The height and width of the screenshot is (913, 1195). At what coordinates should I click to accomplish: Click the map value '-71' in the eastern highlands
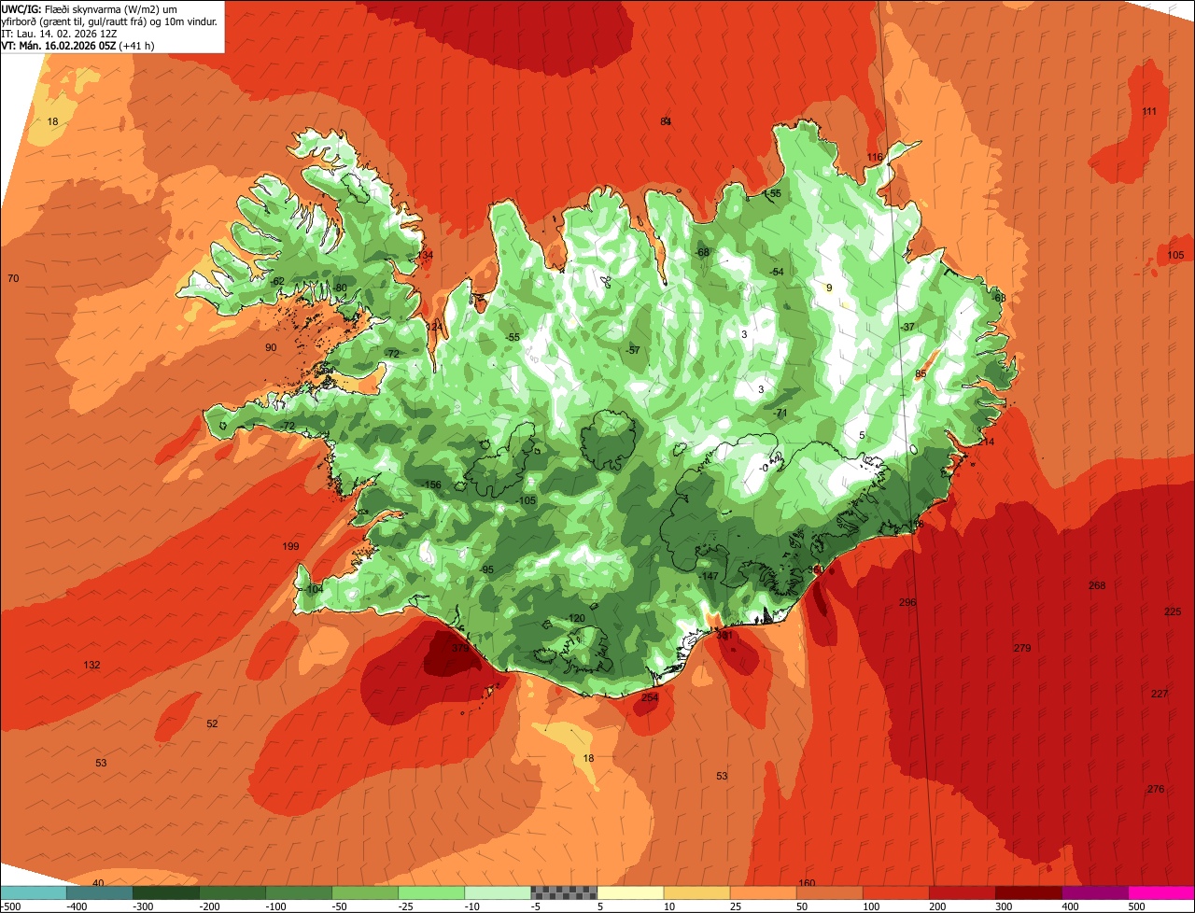780,413
